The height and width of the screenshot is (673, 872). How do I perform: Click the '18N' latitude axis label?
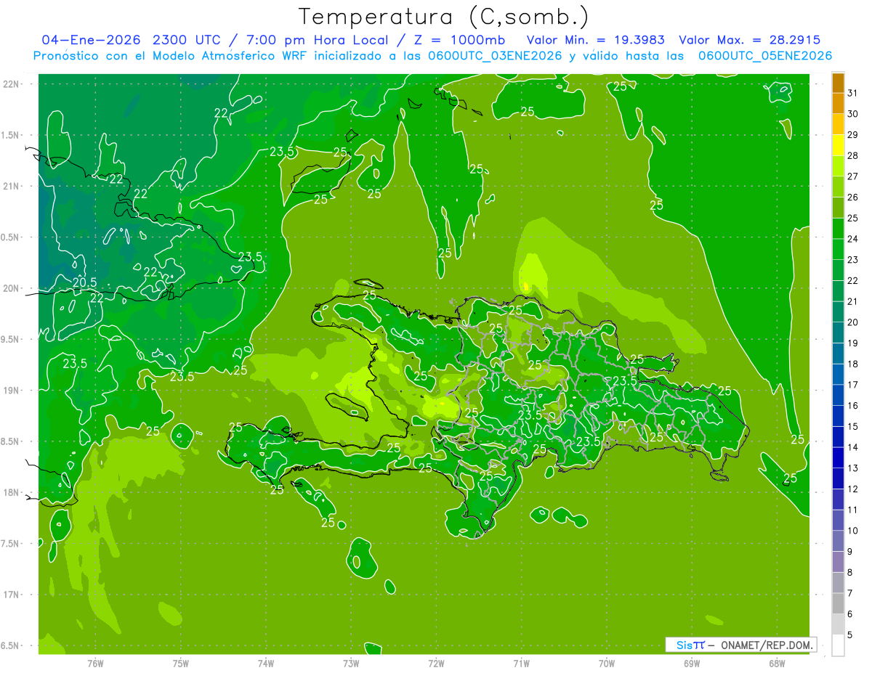tap(11, 492)
